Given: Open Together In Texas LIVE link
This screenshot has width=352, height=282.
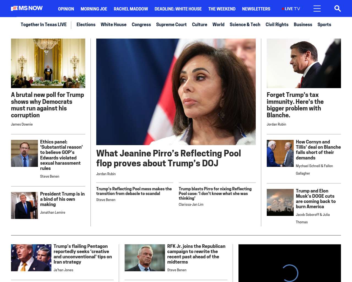Looking at the screenshot, I should tap(44, 25).
